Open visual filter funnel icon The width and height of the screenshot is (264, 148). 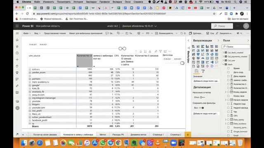tap(160, 51)
